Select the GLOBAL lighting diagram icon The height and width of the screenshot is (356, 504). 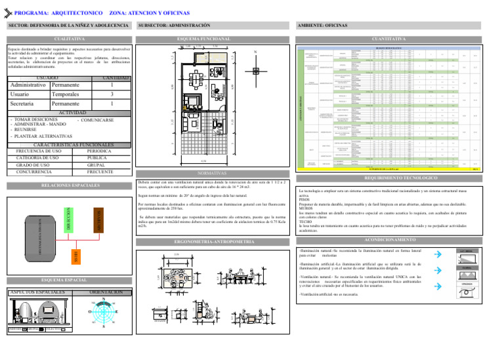point(467,275)
